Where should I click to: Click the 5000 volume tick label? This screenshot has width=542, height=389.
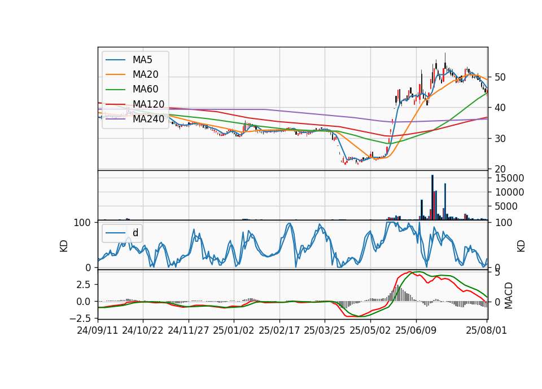506,206
